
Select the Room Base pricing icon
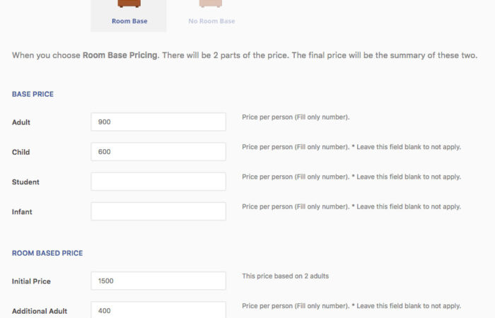point(129,4)
